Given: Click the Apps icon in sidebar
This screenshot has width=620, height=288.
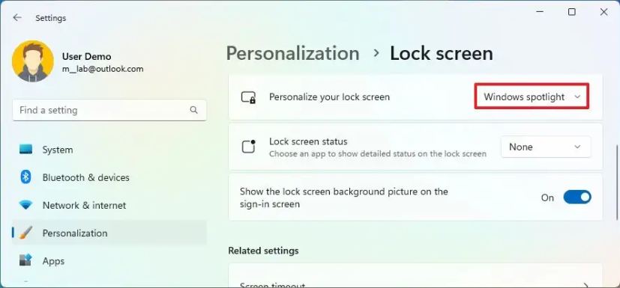Looking at the screenshot, I should pyautogui.click(x=25, y=261).
